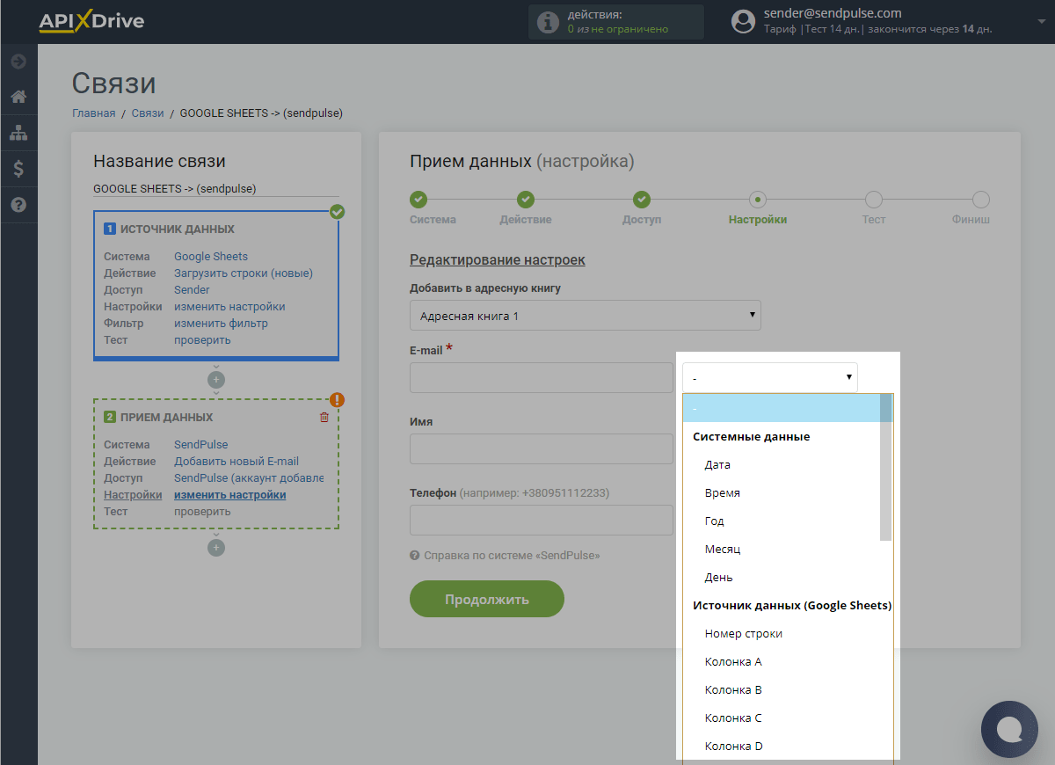Click the info icon in actions counter

[x=549, y=22]
